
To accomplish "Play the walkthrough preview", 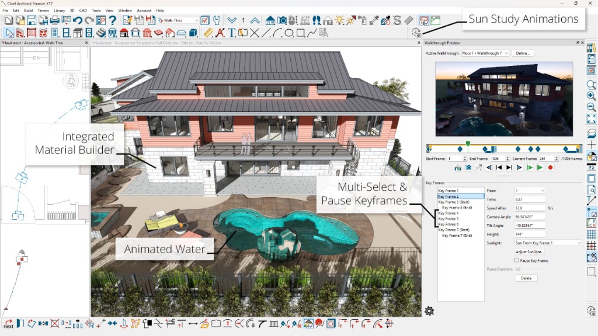I will [x=540, y=167].
